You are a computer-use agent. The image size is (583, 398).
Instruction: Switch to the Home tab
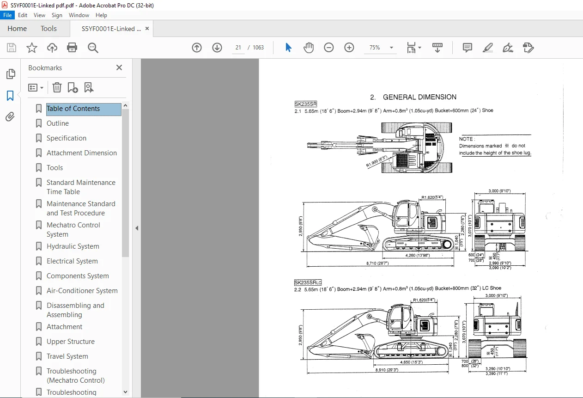click(x=17, y=29)
